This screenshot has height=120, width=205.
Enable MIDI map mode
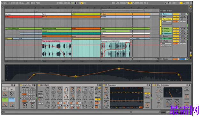click(178, 3)
